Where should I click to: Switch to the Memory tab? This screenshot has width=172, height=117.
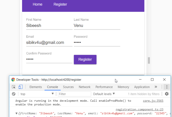(123, 87)
